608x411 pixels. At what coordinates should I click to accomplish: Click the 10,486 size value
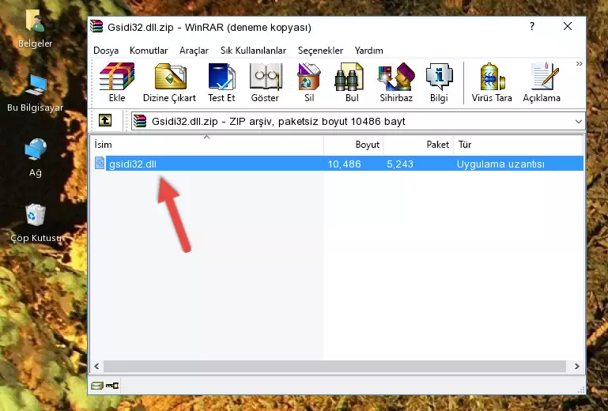[x=344, y=164]
